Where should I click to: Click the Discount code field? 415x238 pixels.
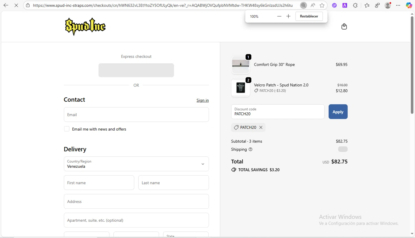[278, 112]
